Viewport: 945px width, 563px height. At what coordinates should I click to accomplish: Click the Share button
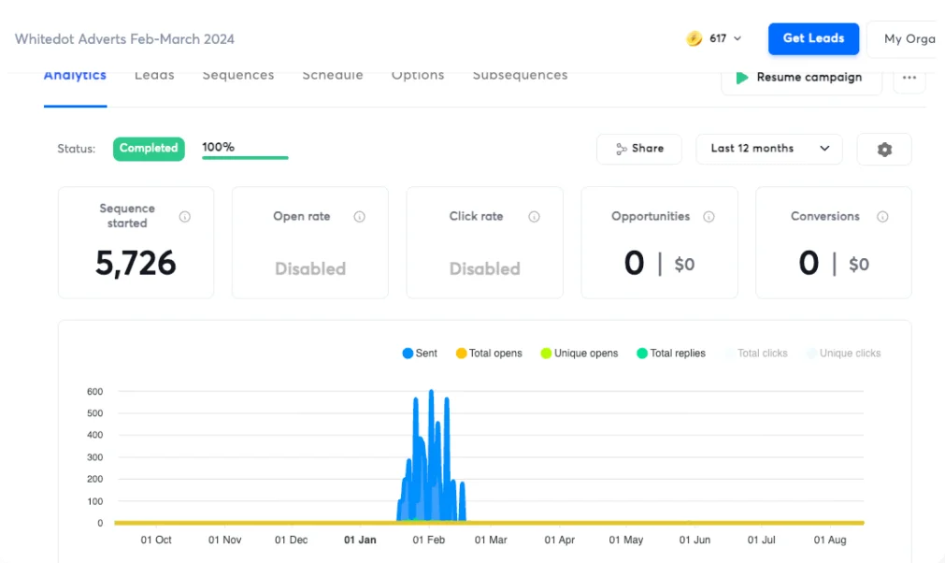coord(639,149)
